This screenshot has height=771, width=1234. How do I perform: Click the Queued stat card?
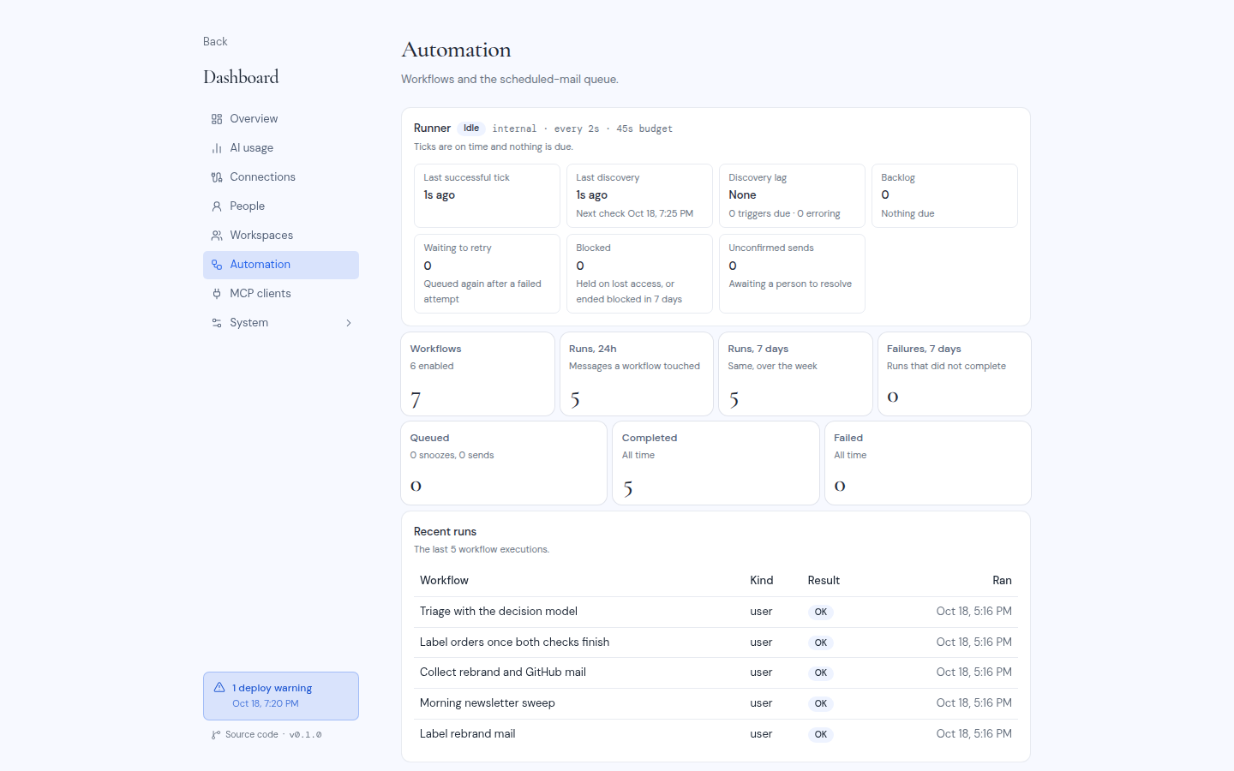[504, 463]
